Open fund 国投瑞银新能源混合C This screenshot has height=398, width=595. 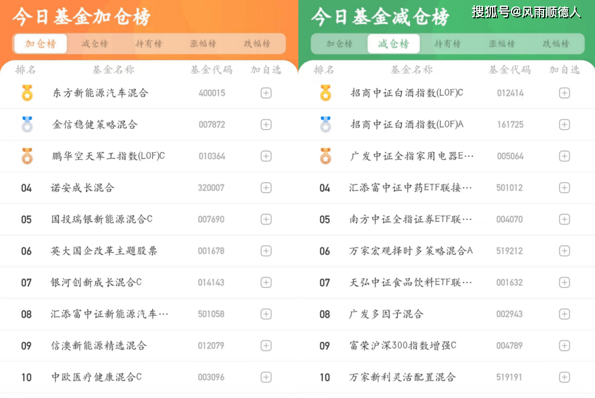pos(102,219)
